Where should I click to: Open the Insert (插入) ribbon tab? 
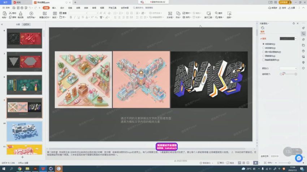(x=54, y=8)
